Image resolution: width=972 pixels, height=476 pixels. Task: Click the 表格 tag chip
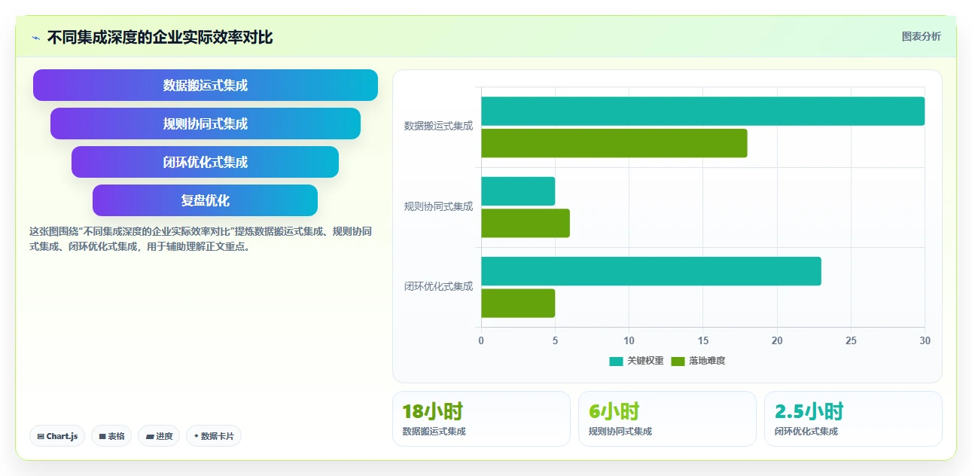111,436
